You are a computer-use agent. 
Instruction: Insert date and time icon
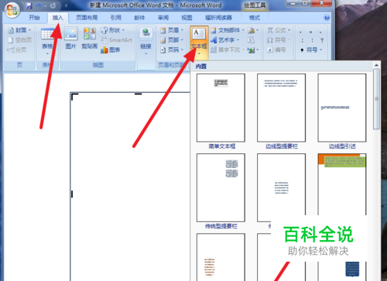tap(251, 40)
